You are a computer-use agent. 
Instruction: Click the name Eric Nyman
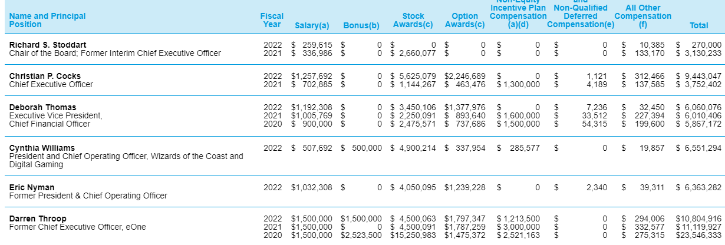[32, 187]
